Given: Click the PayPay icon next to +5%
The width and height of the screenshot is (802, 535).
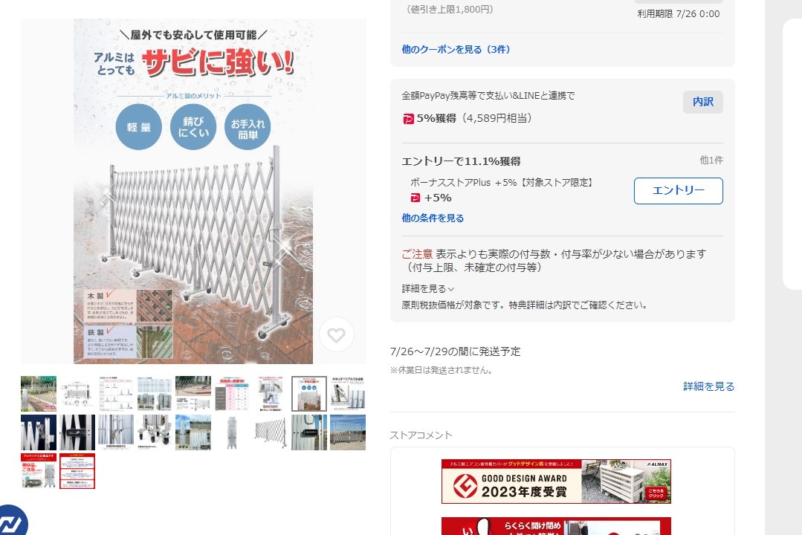Looking at the screenshot, I should coord(415,198).
